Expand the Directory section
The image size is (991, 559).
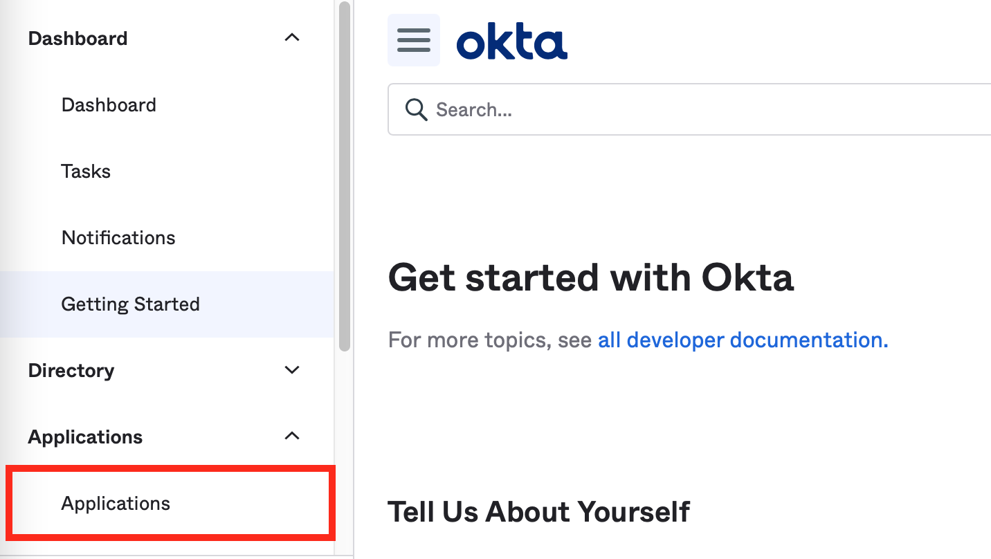click(x=292, y=370)
